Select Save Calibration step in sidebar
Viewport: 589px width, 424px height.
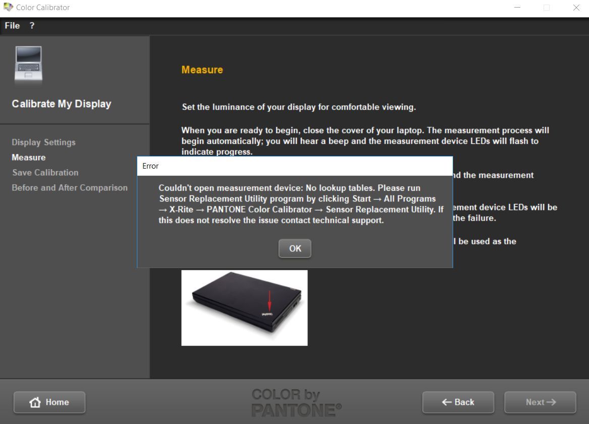tap(45, 173)
